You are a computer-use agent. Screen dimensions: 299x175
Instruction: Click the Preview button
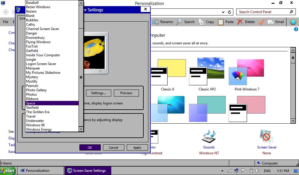126,93
